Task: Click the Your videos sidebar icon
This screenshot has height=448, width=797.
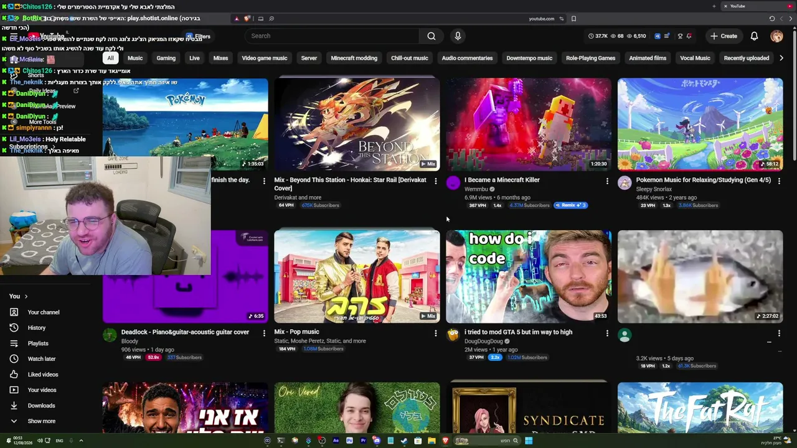Action: 14,390
